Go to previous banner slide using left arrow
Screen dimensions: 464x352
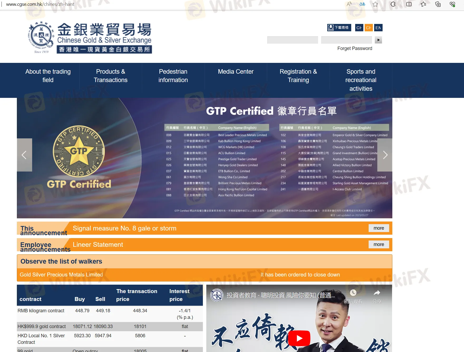(x=25, y=155)
